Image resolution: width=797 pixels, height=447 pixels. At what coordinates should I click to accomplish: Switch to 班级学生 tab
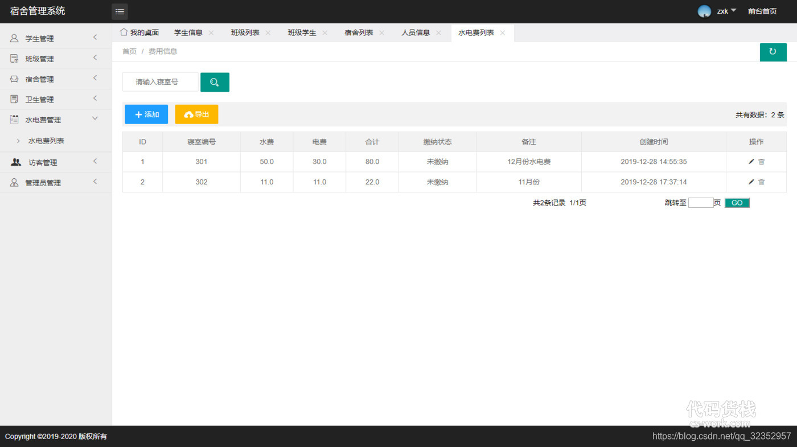[x=302, y=33]
